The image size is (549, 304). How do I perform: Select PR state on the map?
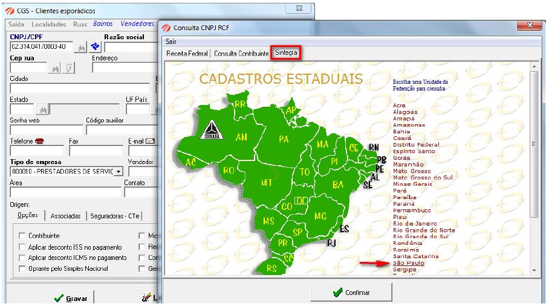(x=282, y=242)
